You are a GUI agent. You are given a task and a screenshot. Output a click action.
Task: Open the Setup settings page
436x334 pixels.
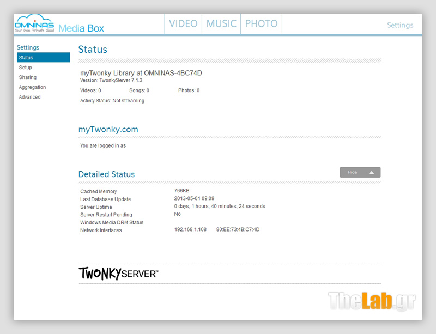pyautogui.click(x=26, y=68)
